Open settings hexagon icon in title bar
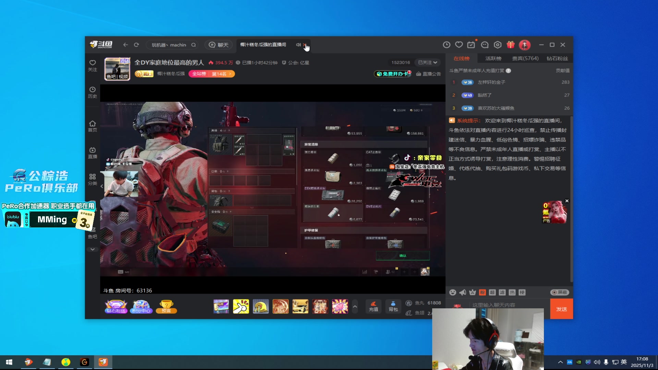This screenshot has height=370, width=658. tap(498, 45)
